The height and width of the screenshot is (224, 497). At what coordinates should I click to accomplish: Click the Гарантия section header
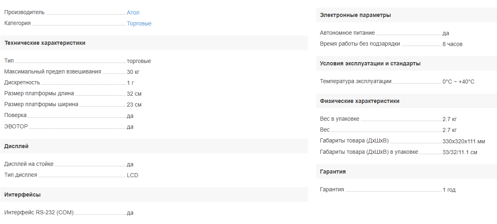(x=333, y=172)
